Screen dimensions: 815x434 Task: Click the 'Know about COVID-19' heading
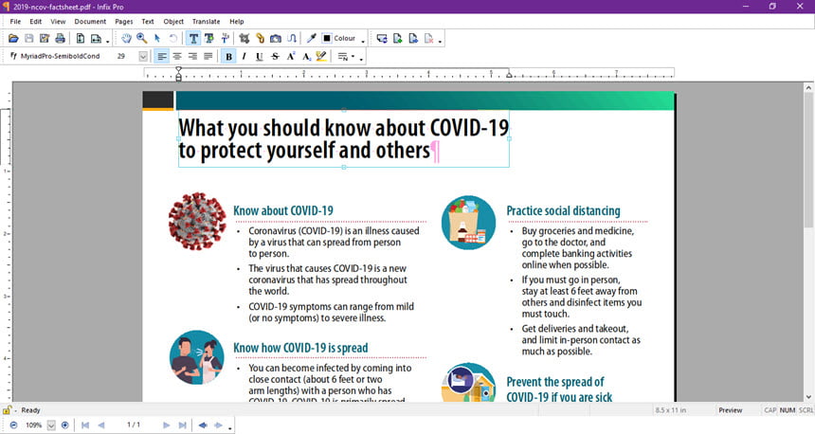[283, 210]
